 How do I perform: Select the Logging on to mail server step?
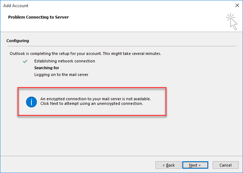tap(61, 75)
